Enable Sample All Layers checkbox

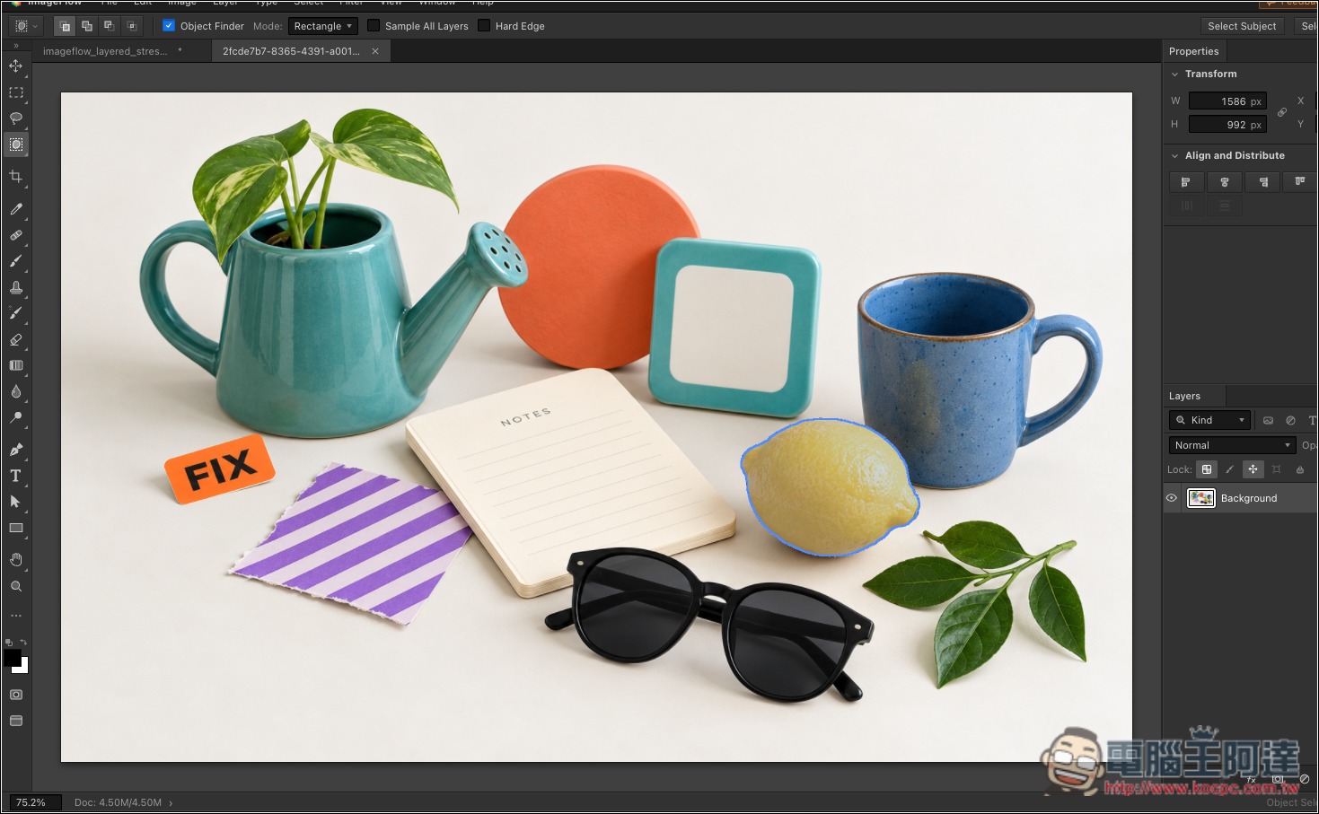pyautogui.click(x=374, y=26)
